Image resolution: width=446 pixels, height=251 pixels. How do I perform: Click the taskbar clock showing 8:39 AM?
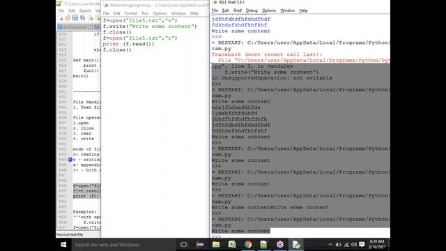click(x=377, y=245)
